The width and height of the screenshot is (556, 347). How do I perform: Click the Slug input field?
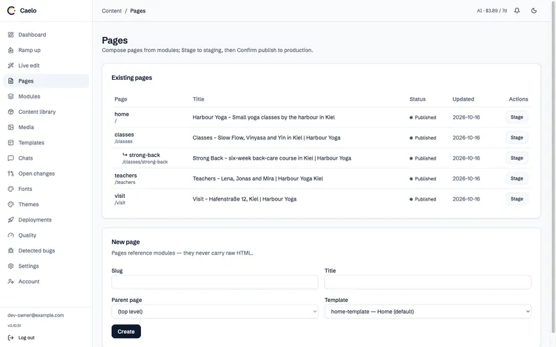[215, 282]
